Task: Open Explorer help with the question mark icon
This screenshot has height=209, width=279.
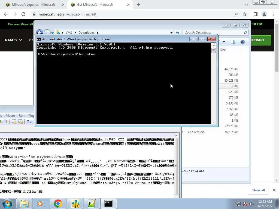Action: click(243, 42)
